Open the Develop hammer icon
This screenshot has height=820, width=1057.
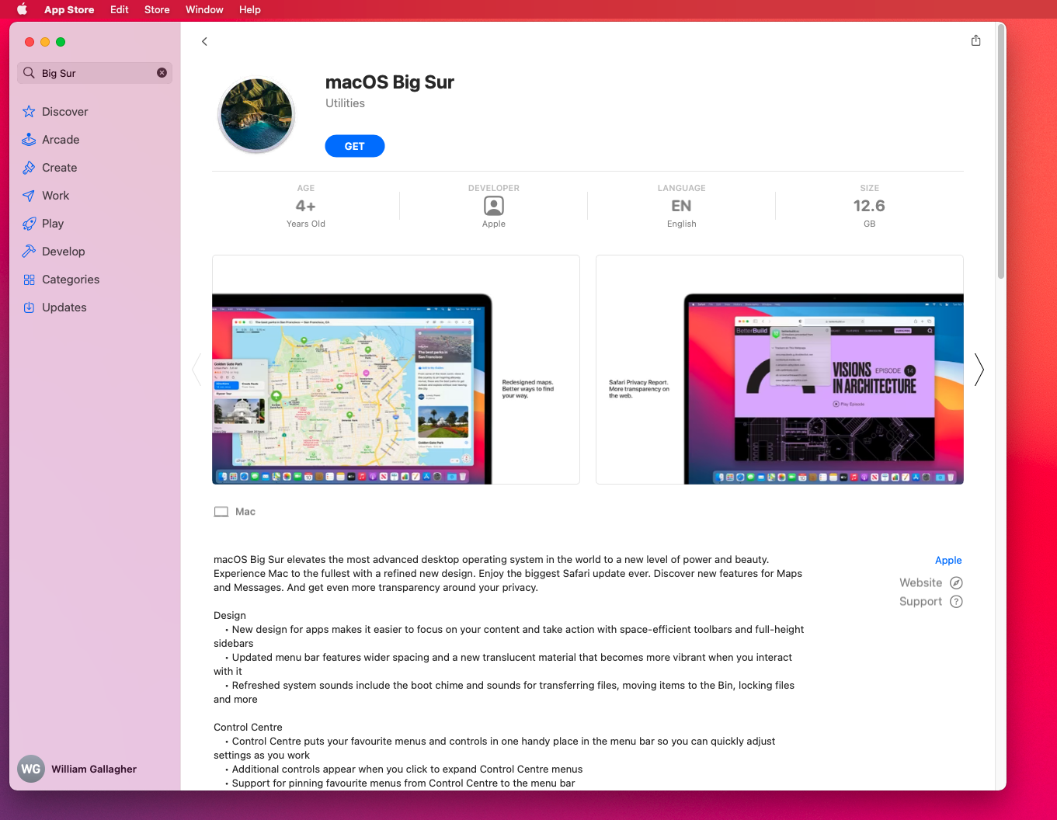point(29,252)
